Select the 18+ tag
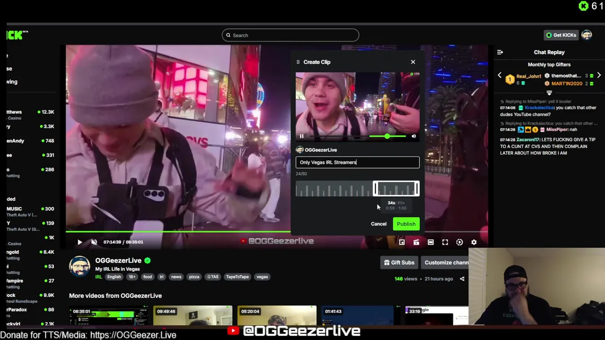Image resolution: width=605 pixels, height=340 pixels. 132,277
